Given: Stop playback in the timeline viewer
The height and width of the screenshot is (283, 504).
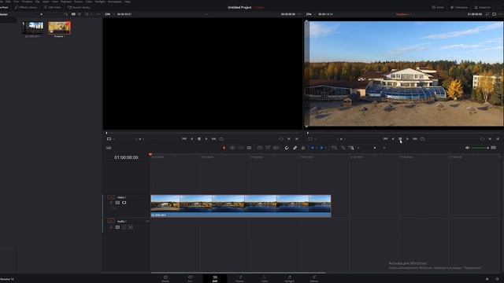Looking at the screenshot, I should tap(400, 139).
